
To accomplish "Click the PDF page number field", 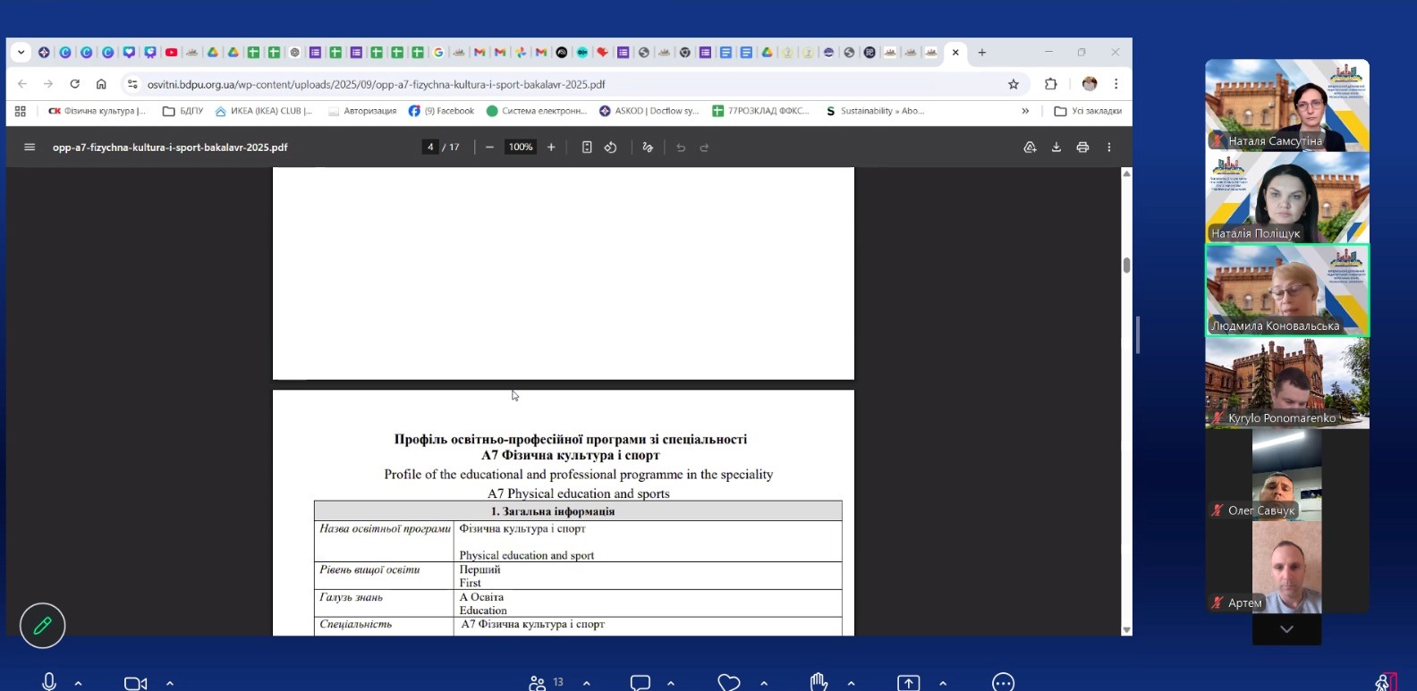I will [x=430, y=147].
